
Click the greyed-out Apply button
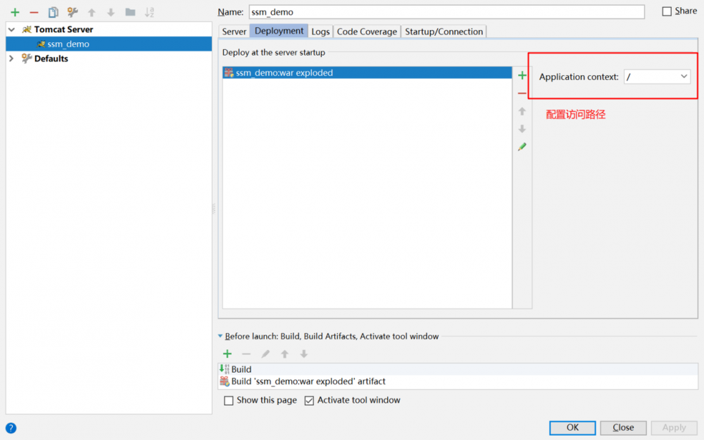pyautogui.click(x=674, y=427)
